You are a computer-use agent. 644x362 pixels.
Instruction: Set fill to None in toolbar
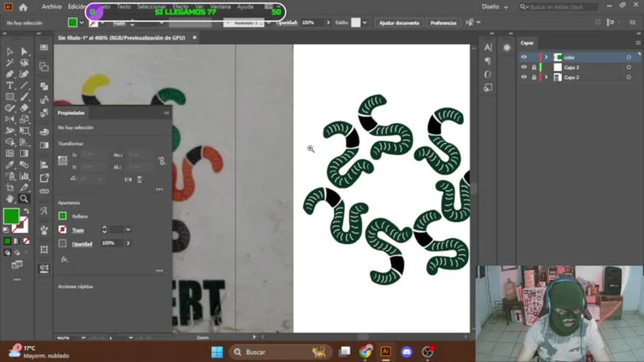point(26,241)
